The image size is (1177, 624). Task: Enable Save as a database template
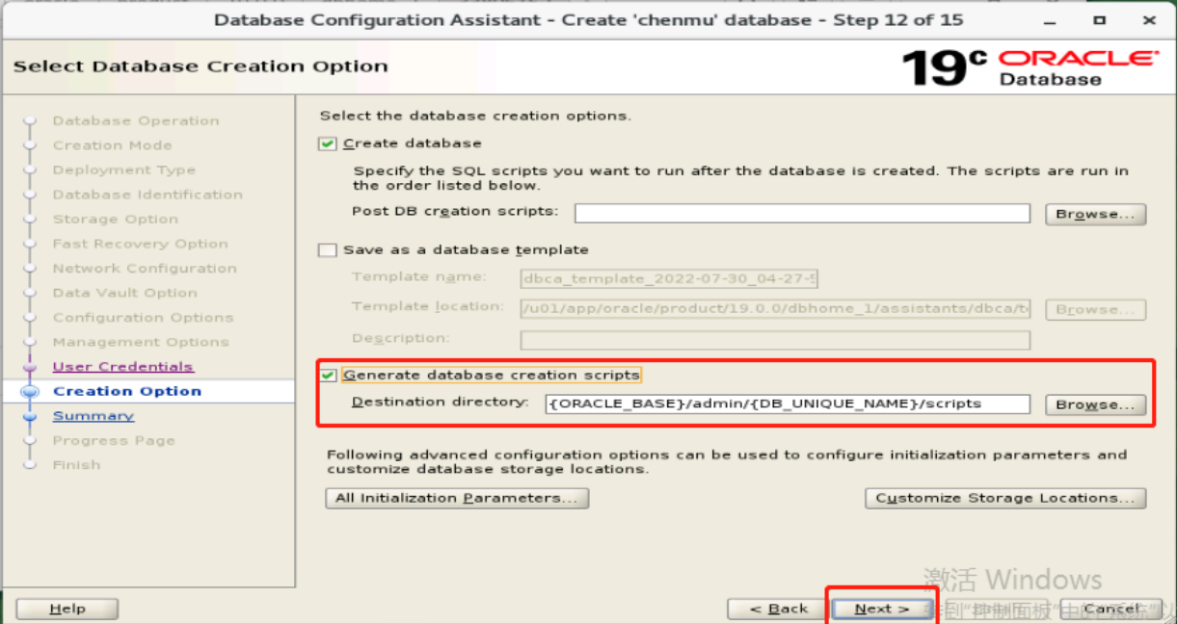(x=328, y=250)
